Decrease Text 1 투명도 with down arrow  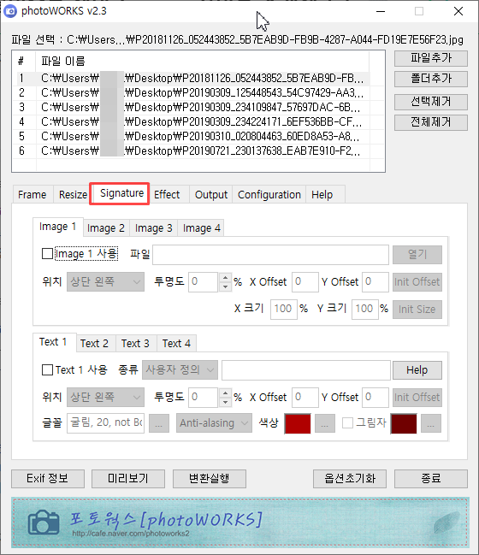coord(225,402)
